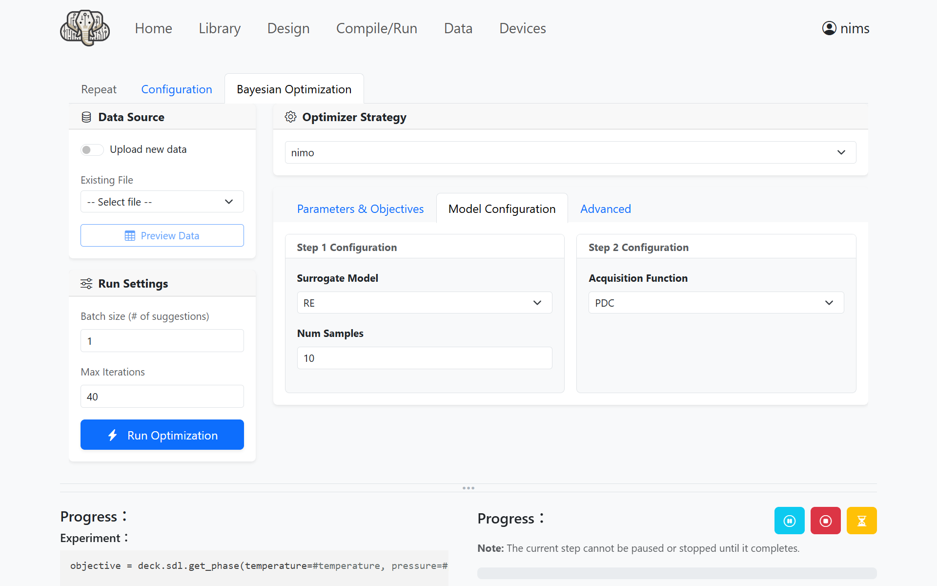
Task: Click the nims user profile icon
Action: tap(829, 28)
